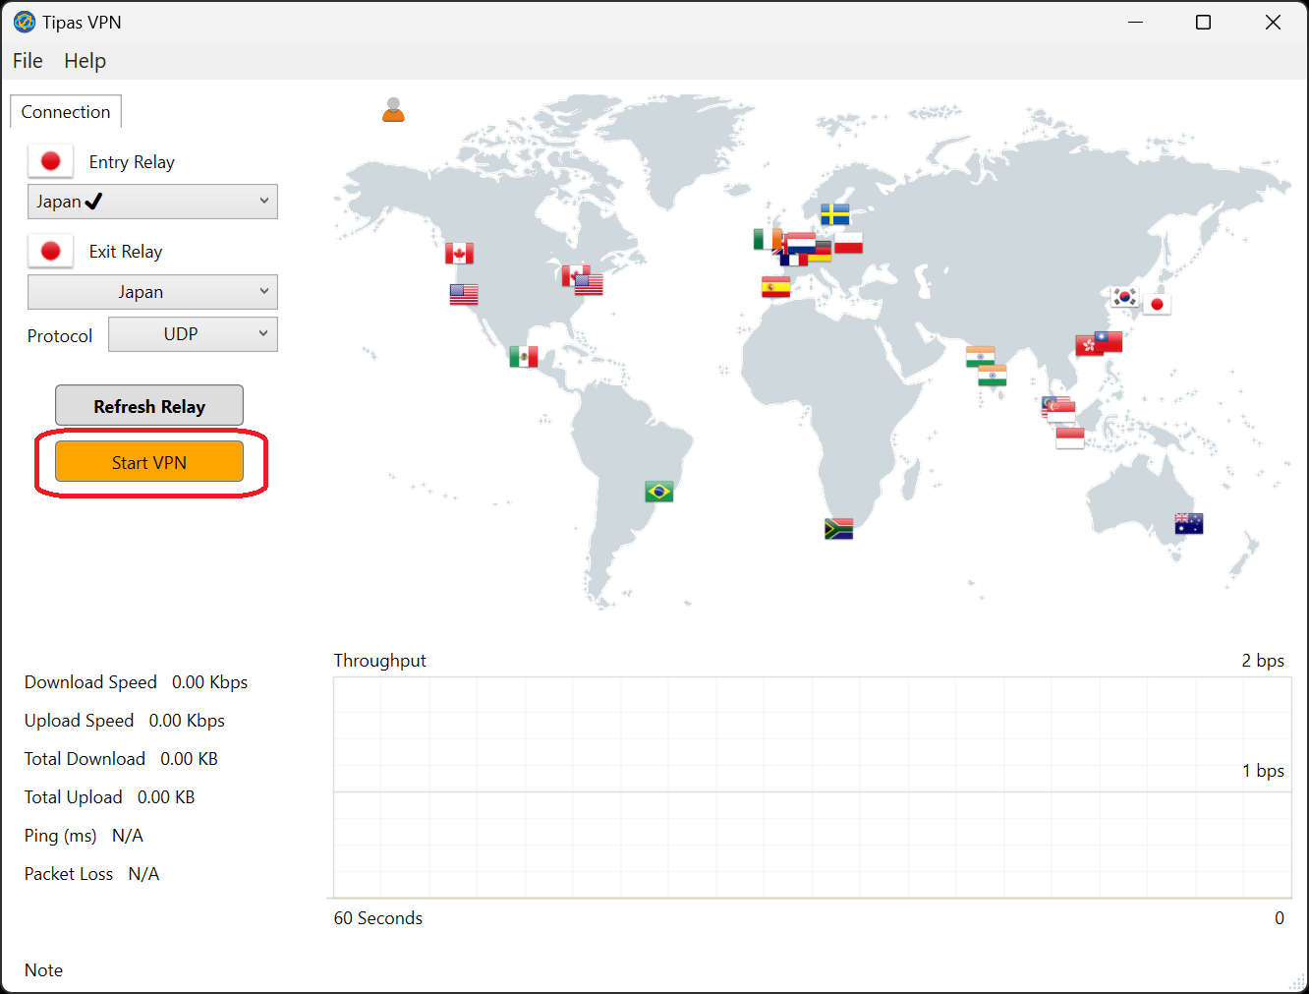
Task: Click the Download Speed label
Action: coord(90,682)
